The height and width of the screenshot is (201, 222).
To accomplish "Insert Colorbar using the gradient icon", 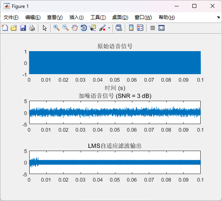I will (131, 28).
